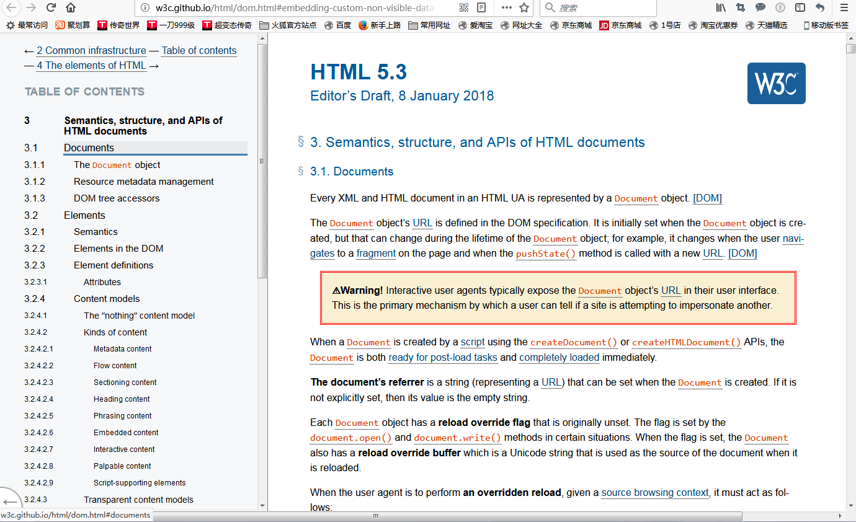
Task: Click the address bar URL field
Action: tap(295, 7)
